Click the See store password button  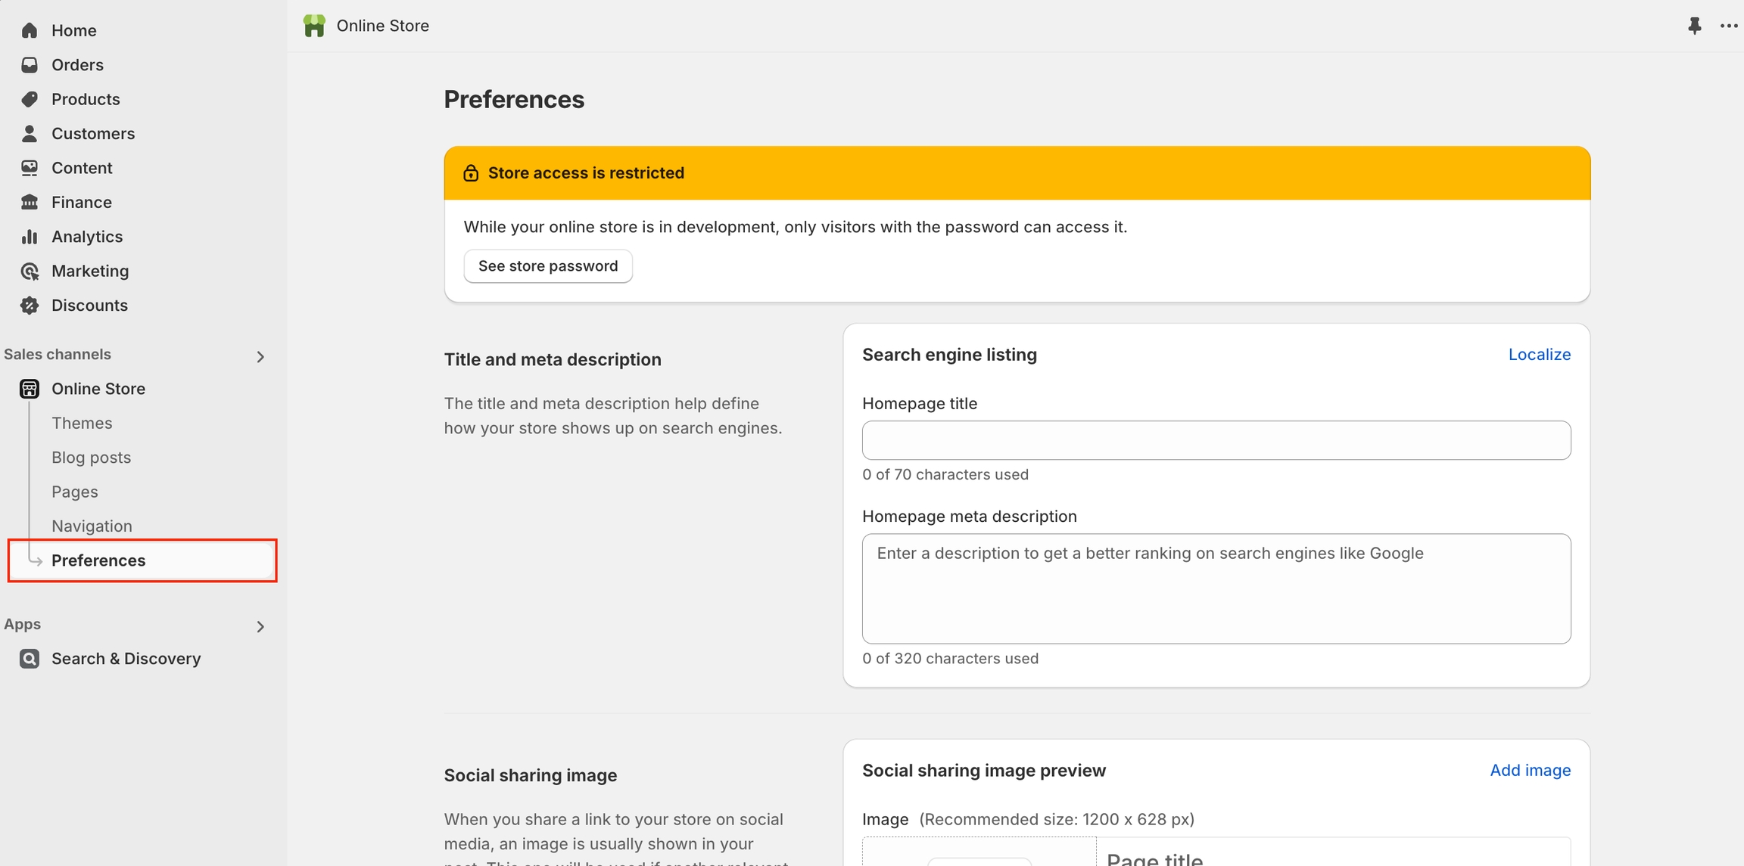(x=547, y=266)
